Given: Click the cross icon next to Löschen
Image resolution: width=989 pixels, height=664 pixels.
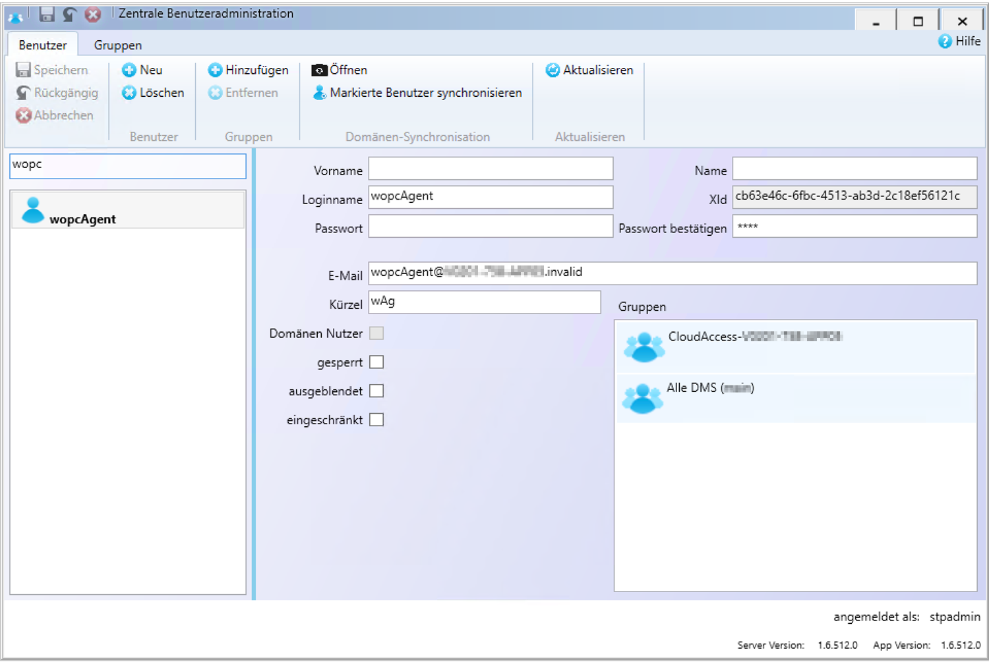Looking at the screenshot, I should click(x=129, y=93).
